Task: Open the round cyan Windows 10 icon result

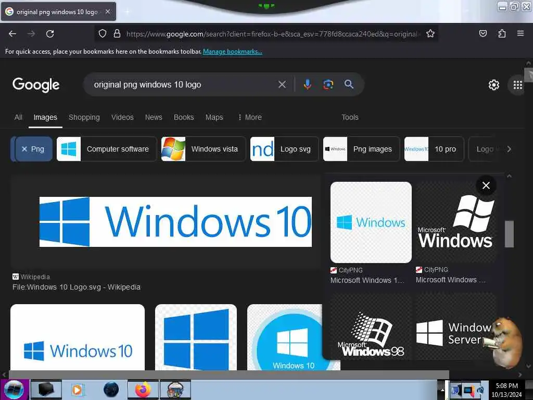Action: click(285, 337)
